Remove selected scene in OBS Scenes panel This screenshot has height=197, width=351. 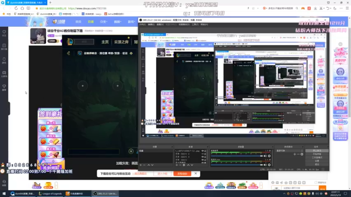[x=144, y=165]
